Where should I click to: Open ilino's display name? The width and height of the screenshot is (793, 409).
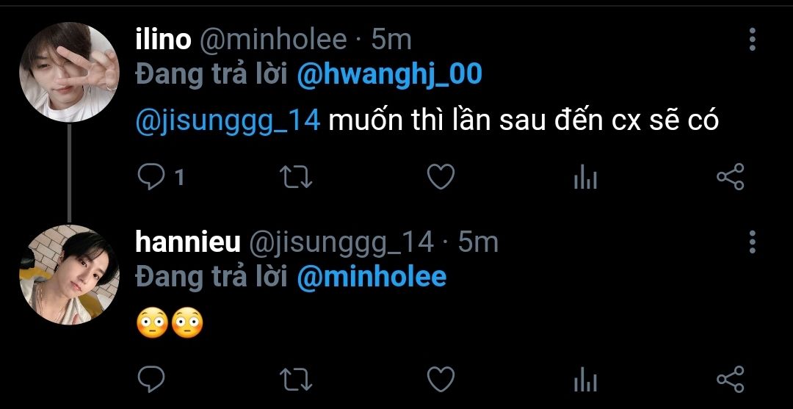(x=163, y=40)
